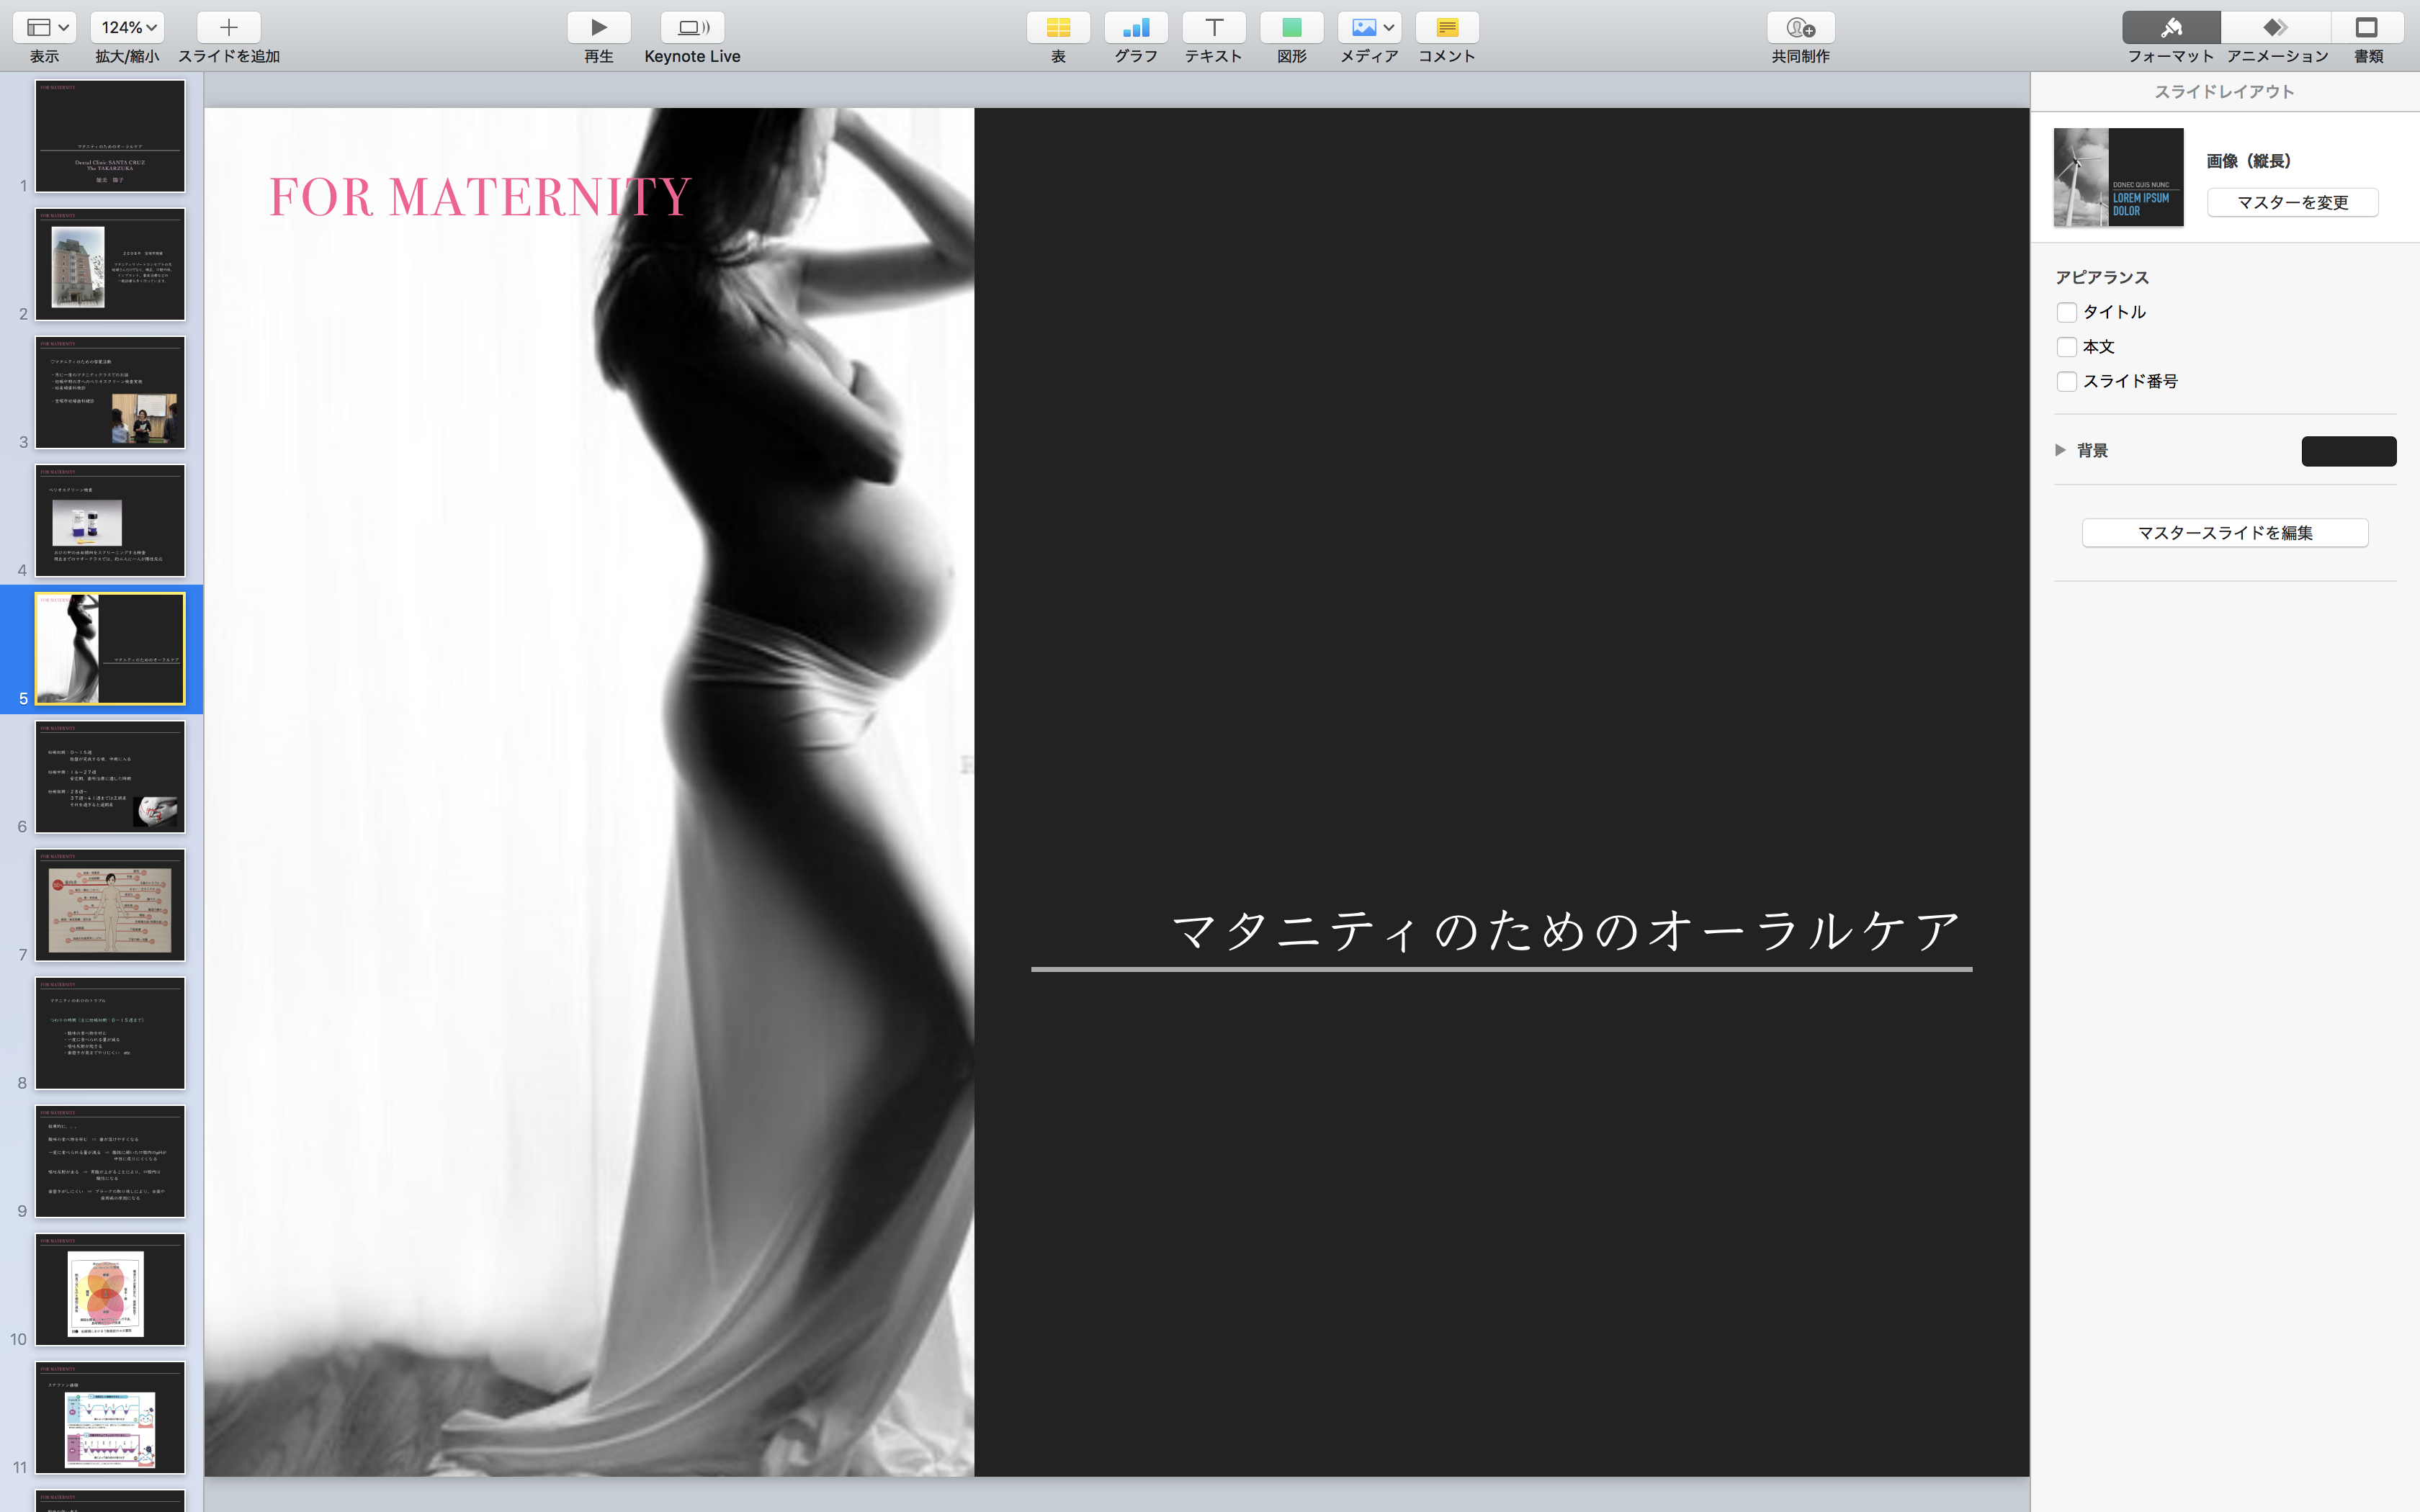Select slide 10 thumbnail with Venn diagram
This screenshot has height=1512, width=2420.
tap(110, 1289)
